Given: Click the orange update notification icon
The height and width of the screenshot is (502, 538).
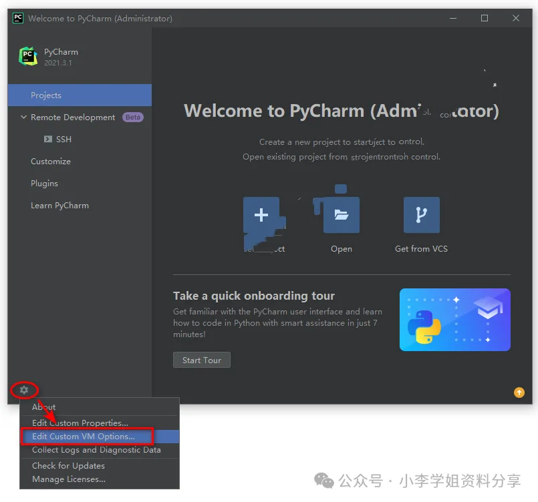Looking at the screenshot, I should pos(519,393).
